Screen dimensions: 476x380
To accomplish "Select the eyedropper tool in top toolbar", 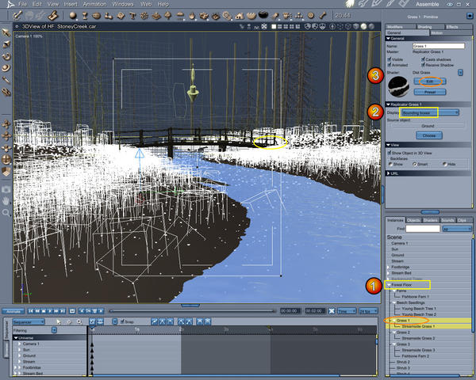I will click(17, 15).
